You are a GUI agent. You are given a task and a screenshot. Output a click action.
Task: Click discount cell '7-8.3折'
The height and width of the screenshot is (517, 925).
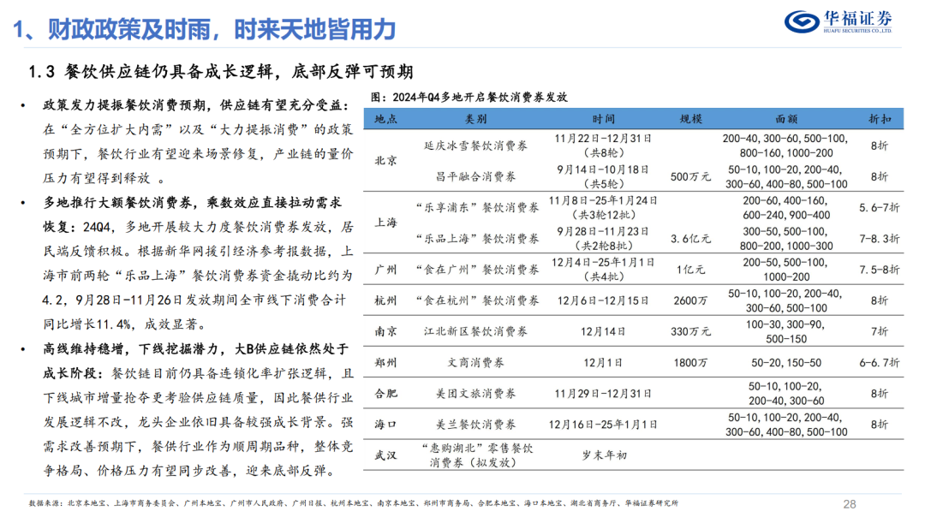click(x=879, y=239)
